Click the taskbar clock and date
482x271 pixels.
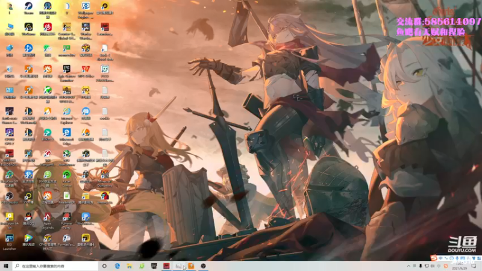pos(460,266)
